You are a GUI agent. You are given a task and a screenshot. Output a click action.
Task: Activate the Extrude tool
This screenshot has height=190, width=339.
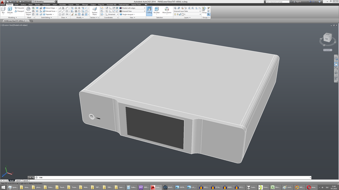click(10, 11)
